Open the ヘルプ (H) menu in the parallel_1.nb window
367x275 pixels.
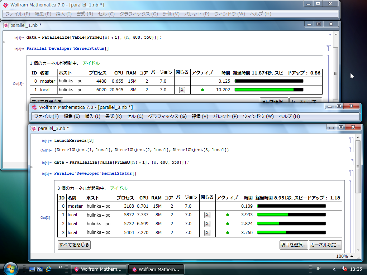261,14
